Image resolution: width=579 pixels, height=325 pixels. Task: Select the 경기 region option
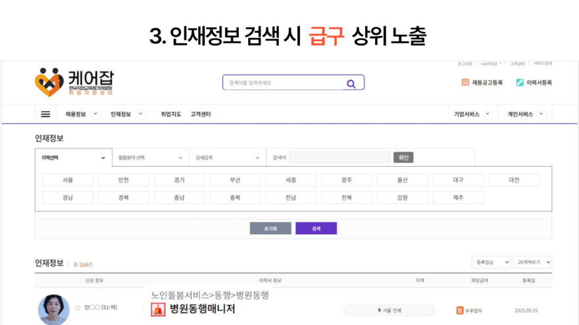point(180,180)
